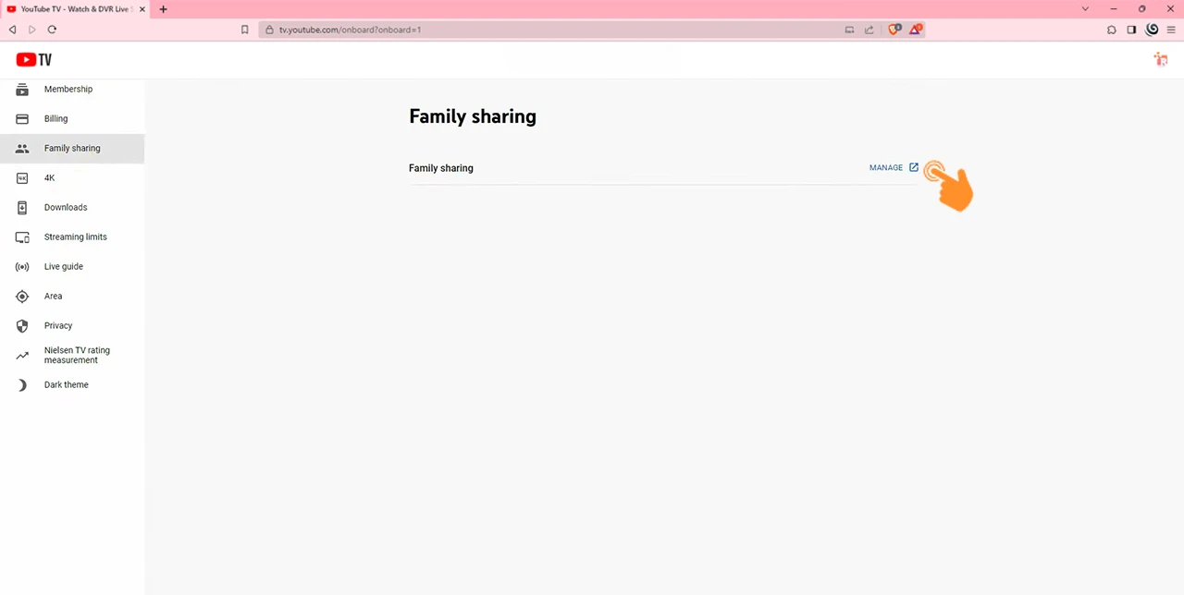Select the Membership icon in sidebar
The image size is (1184, 595).
[x=22, y=89]
